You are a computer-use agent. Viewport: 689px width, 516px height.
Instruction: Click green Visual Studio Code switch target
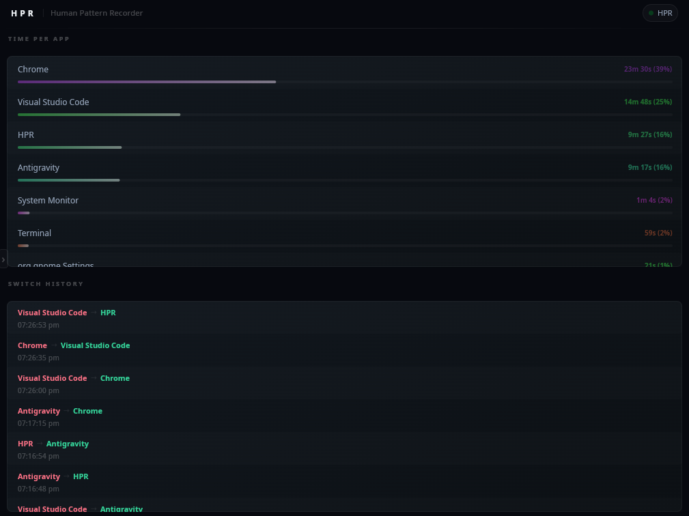tap(96, 345)
